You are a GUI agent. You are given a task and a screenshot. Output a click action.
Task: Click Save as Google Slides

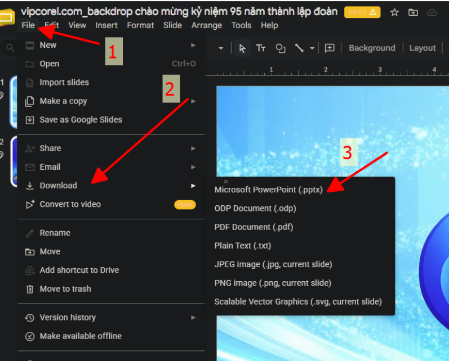click(110, 120)
